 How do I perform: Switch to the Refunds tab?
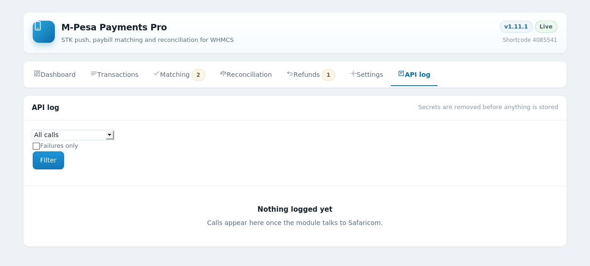coord(311,75)
